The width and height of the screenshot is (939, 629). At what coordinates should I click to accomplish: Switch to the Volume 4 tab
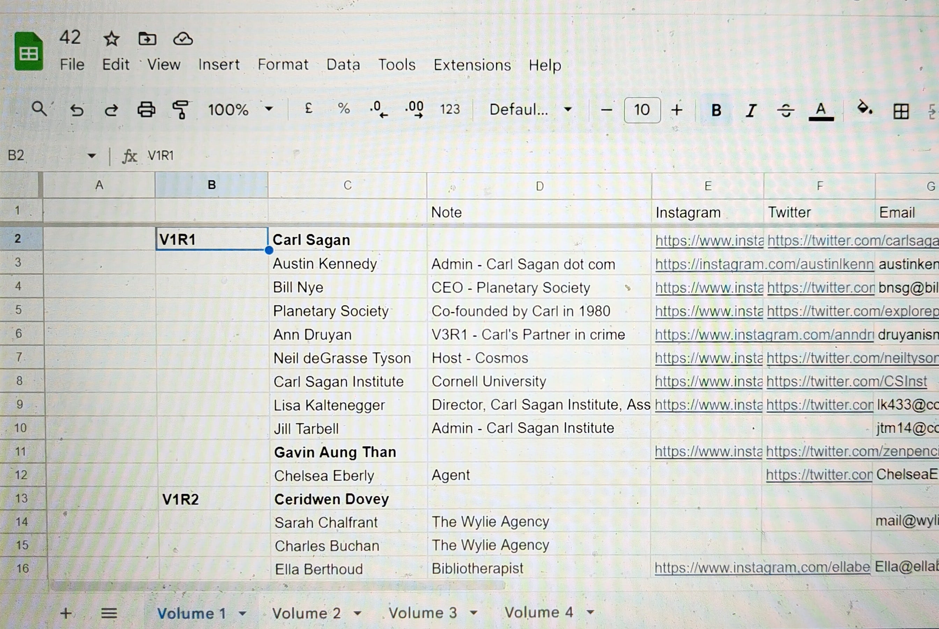[x=538, y=612]
